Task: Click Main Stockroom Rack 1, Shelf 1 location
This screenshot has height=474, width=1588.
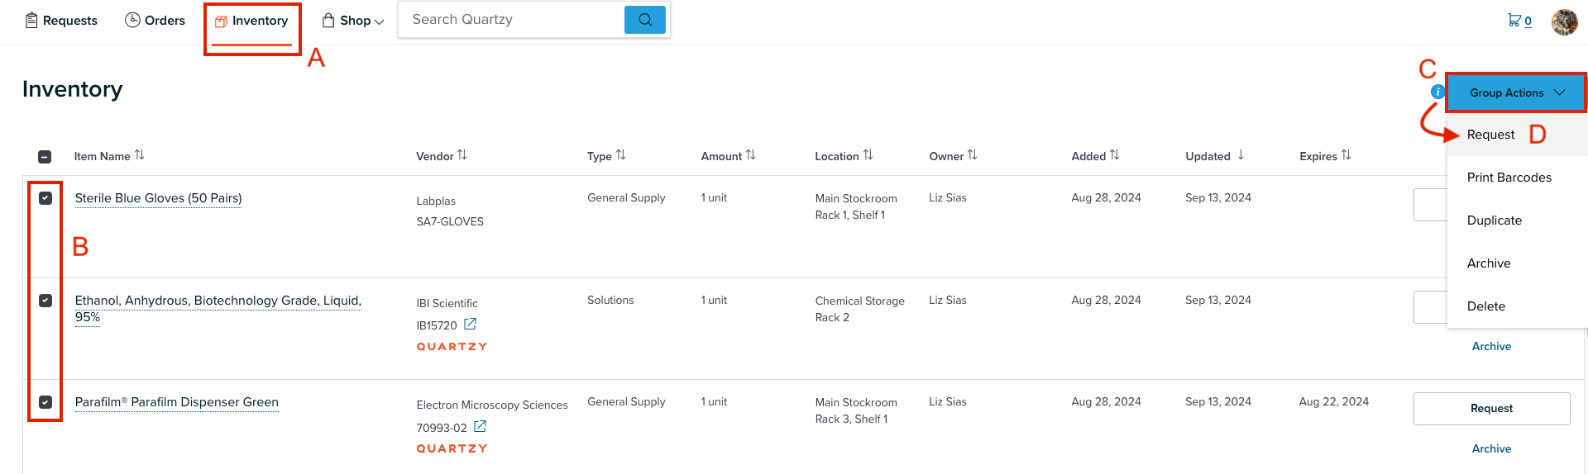Action: [x=856, y=206]
